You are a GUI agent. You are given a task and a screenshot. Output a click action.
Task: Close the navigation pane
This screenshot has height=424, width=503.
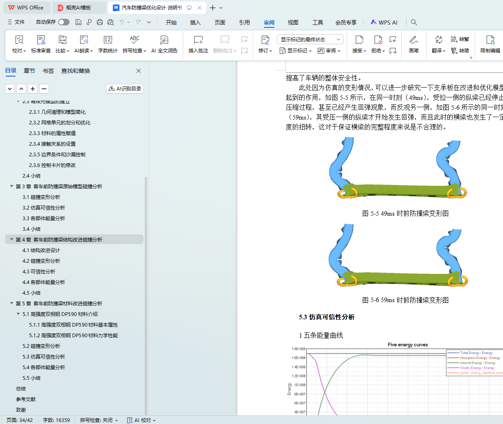click(139, 71)
